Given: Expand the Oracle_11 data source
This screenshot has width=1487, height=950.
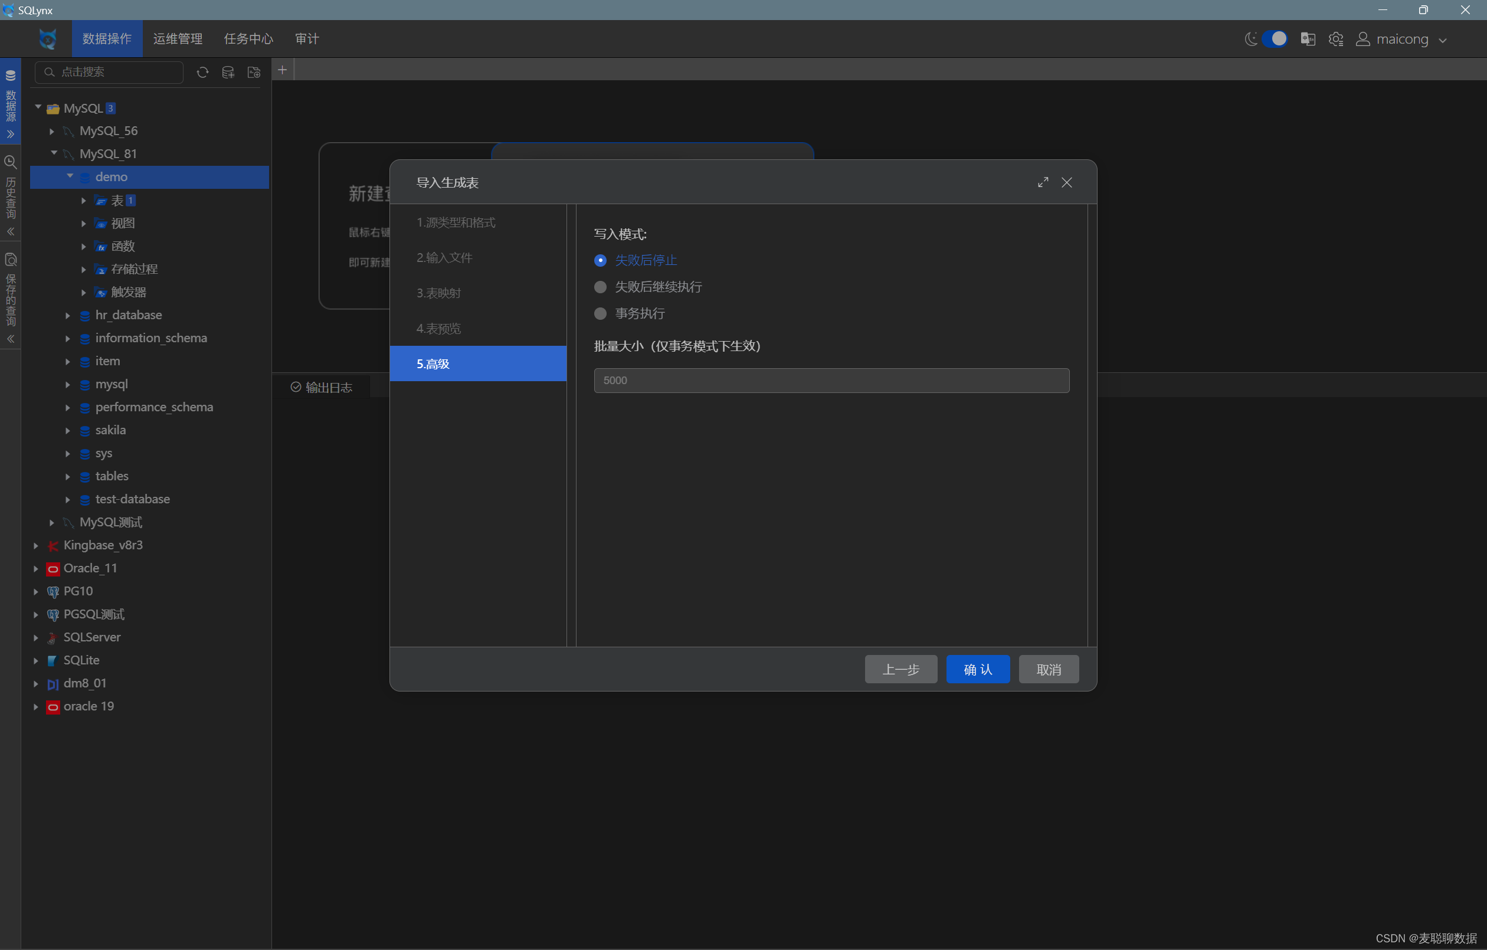Looking at the screenshot, I should 36,568.
